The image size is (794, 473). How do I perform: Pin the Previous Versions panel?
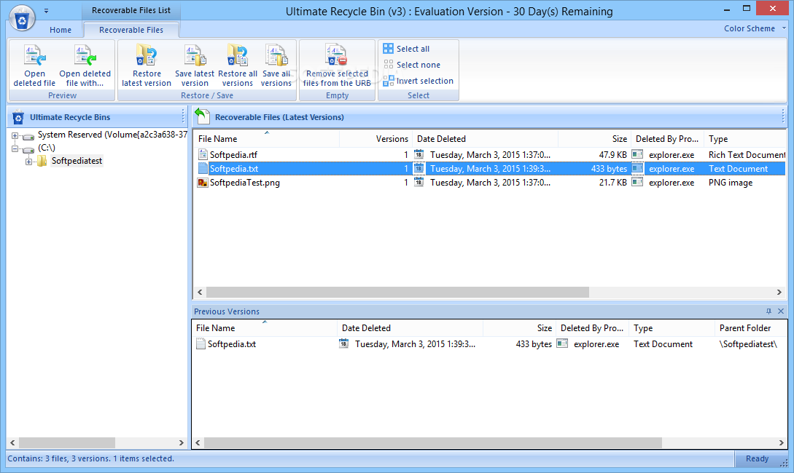coord(768,311)
